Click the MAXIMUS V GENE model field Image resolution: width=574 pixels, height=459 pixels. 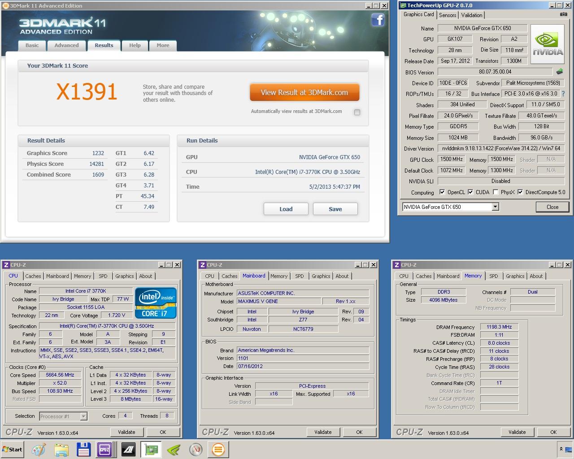(279, 301)
